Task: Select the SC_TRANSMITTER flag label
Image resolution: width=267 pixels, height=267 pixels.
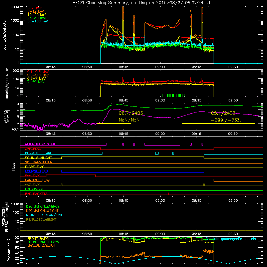Action: point(39,162)
